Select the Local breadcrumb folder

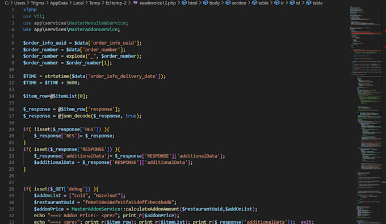point(78,3)
